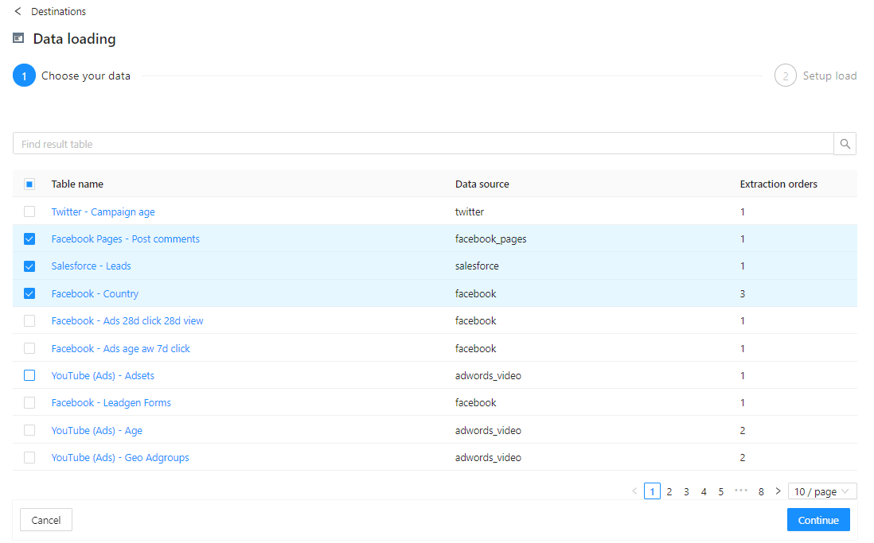
Task: Go to page 5
Action: click(x=720, y=491)
